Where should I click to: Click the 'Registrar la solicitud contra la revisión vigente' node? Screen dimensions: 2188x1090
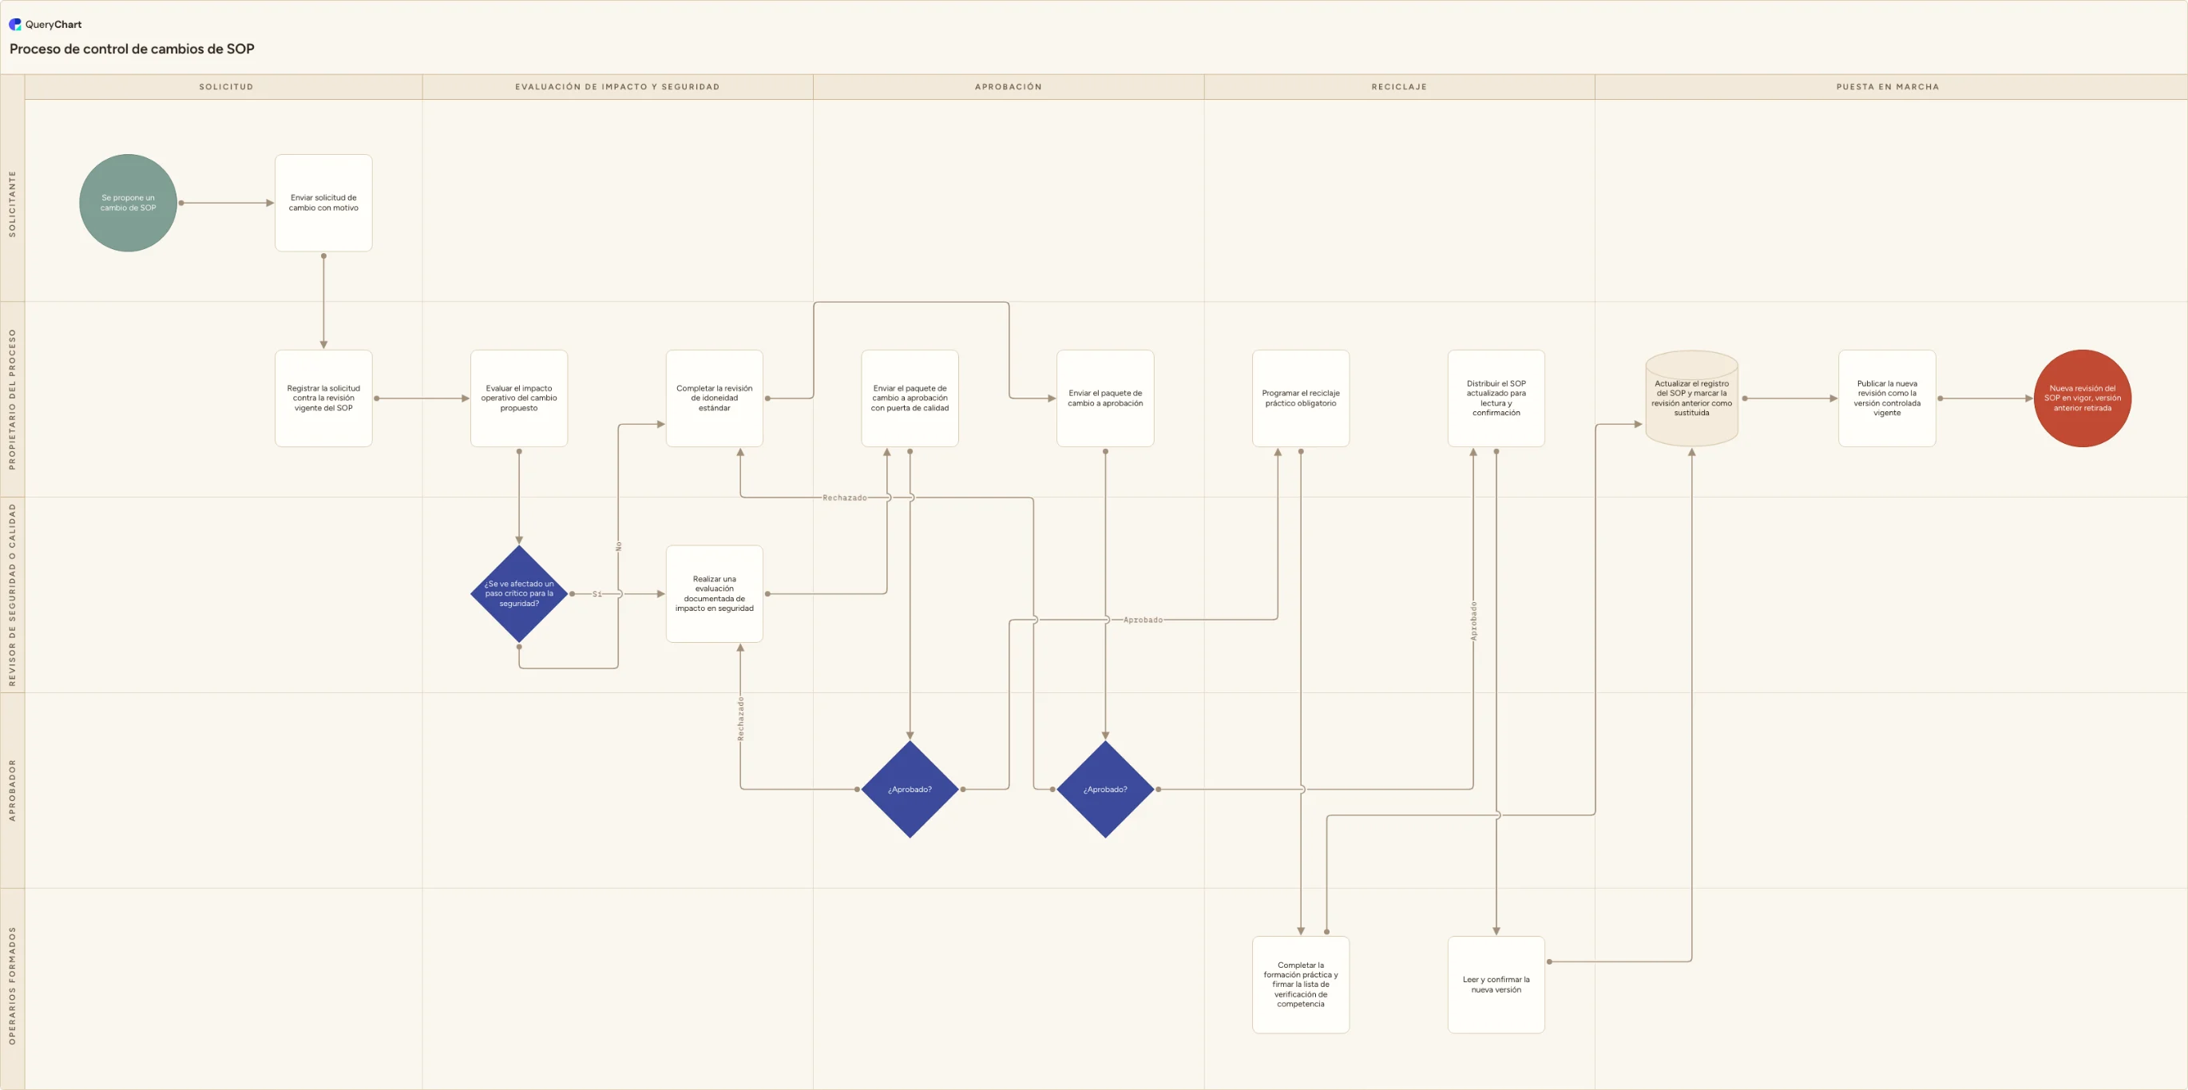pyautogui.click(x=323, y=398)
